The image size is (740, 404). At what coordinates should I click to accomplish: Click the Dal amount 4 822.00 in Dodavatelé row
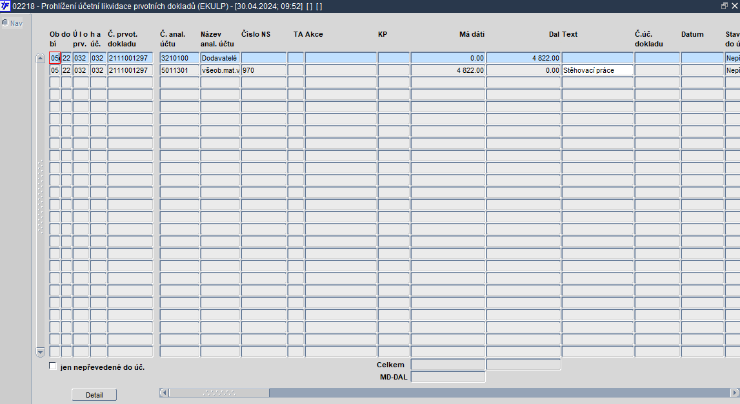click(523, 58)
